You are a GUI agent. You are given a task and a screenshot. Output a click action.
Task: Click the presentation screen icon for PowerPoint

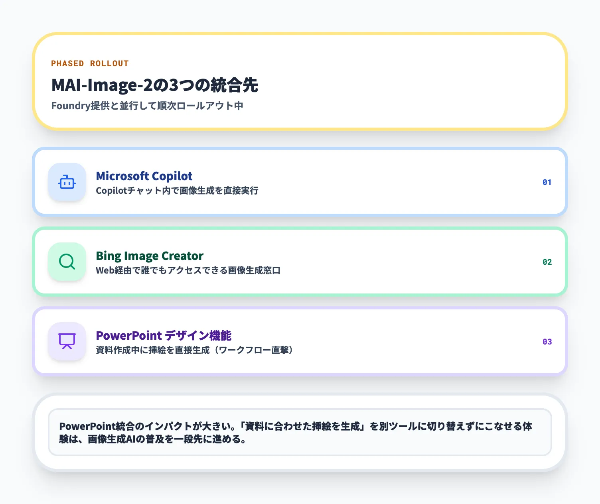[x=67, y=342]
